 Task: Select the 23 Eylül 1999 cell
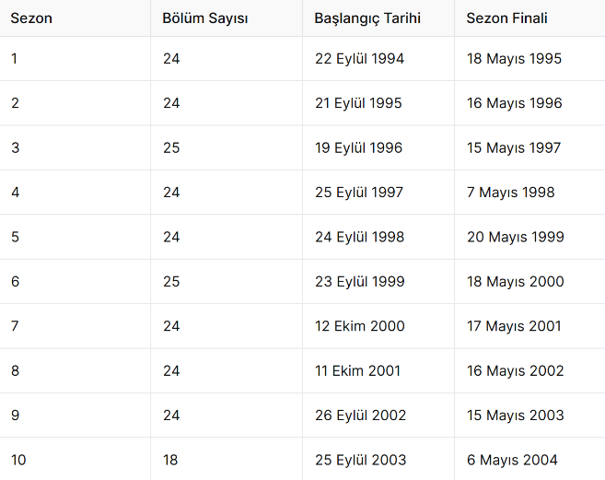[x=359, y=281]
